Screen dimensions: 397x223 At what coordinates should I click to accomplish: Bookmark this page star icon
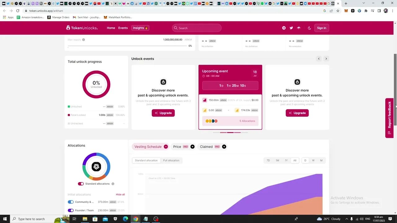pyautogui.click(x=338, y=11)
